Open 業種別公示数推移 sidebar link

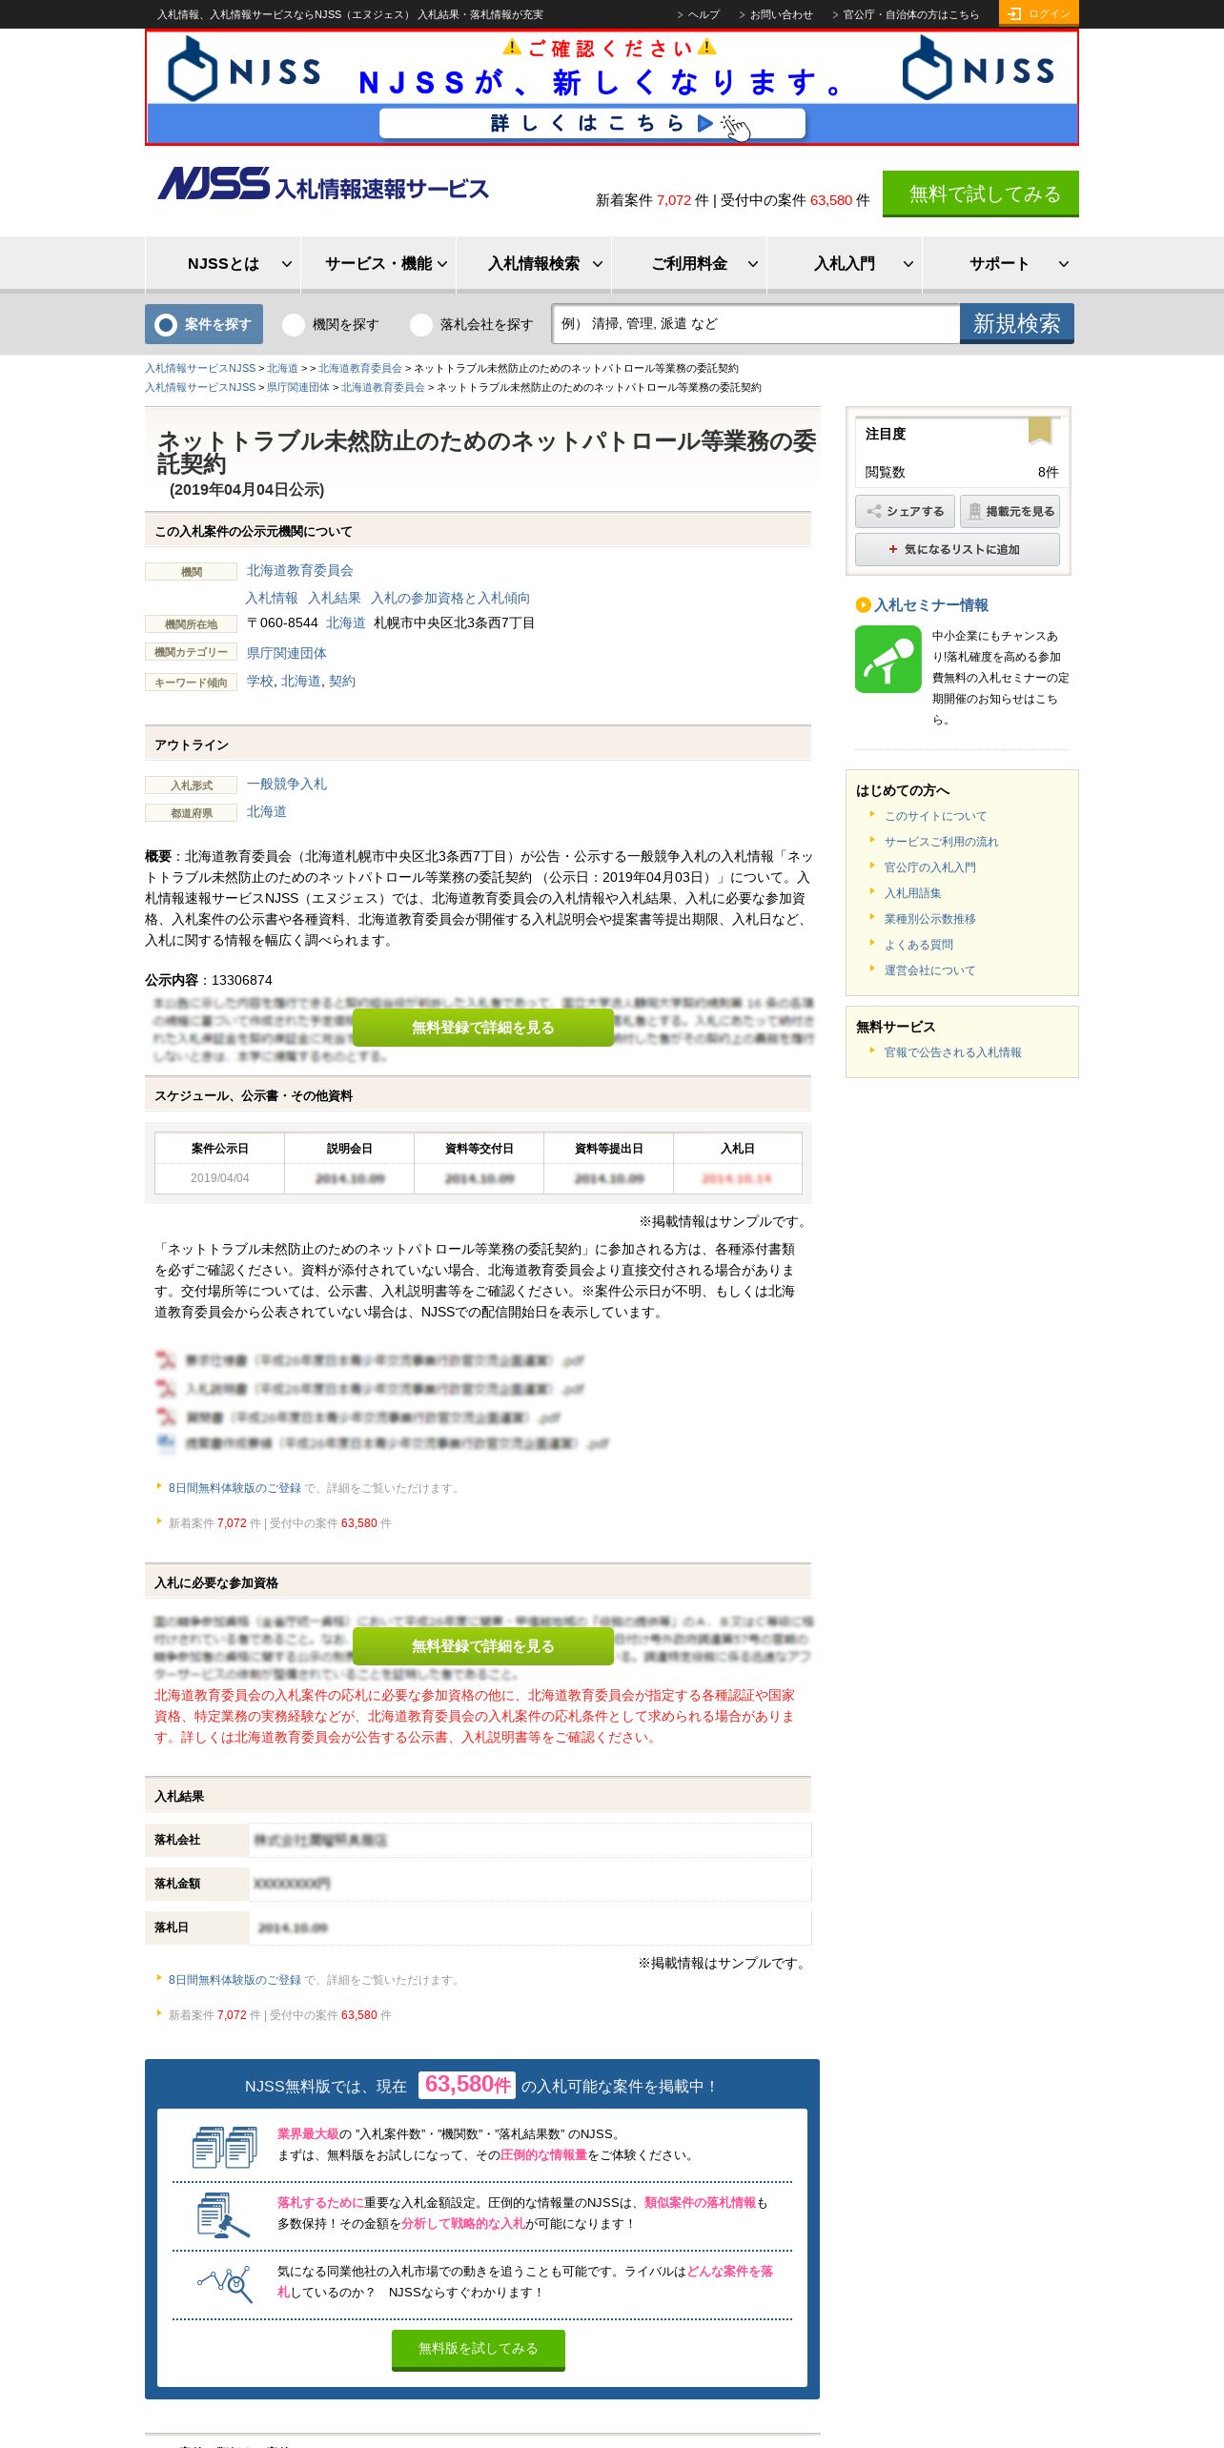[929, 919]
